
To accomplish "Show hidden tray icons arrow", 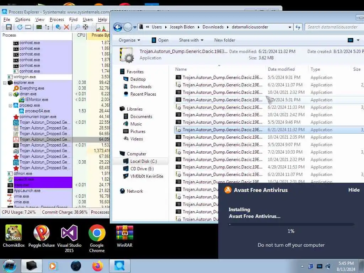I will coord(302,266).
